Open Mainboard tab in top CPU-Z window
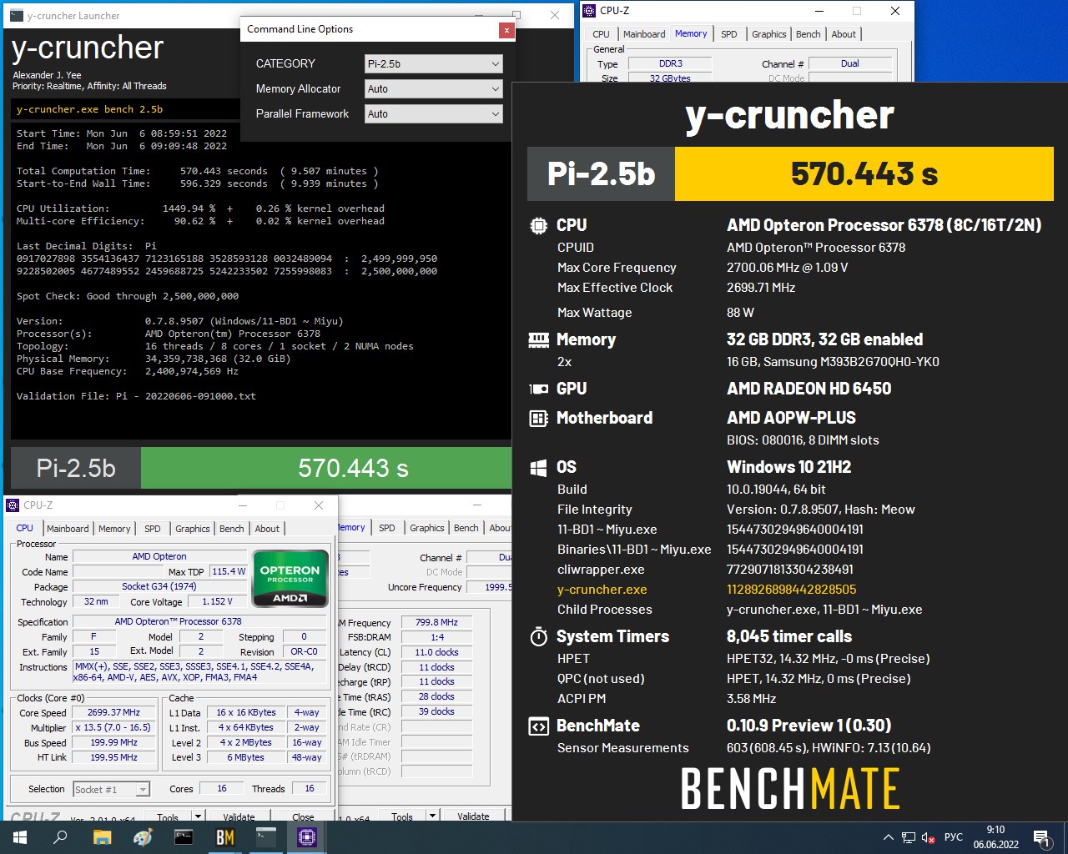Screen dimensions: 1068x854 coord(644,34)
